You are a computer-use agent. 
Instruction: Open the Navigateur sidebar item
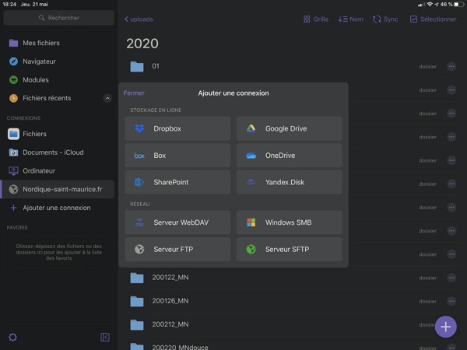(x=39, y=61)
